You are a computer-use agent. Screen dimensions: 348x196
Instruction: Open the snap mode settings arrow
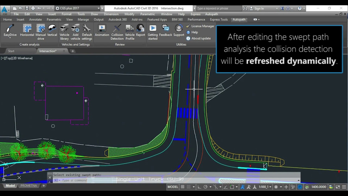tap(194, 187)
